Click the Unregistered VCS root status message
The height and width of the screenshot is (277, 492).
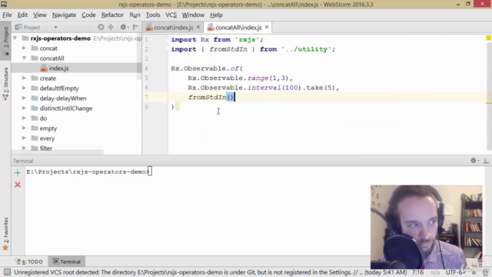(x=210, y=272)
